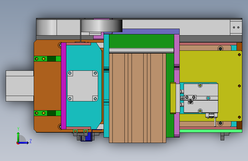This screenshot has height=161, width=248.
Task: Select the brown base plate on the left
Action: click(x=47, y=86)
